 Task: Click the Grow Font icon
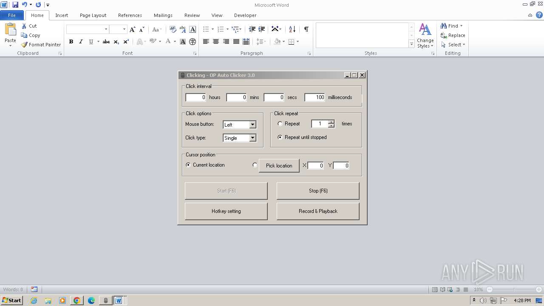tap(133, 29)
